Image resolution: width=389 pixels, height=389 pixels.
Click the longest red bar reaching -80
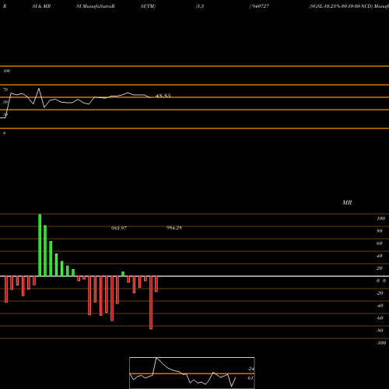point(151,303)
